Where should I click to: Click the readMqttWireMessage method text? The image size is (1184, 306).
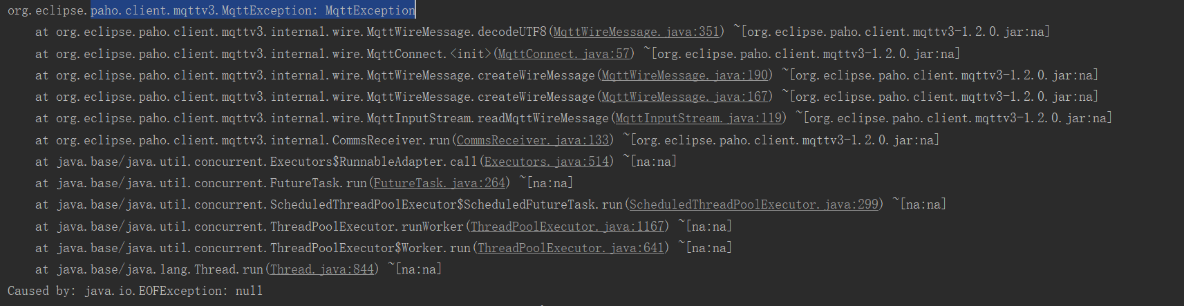pos(540,118)
